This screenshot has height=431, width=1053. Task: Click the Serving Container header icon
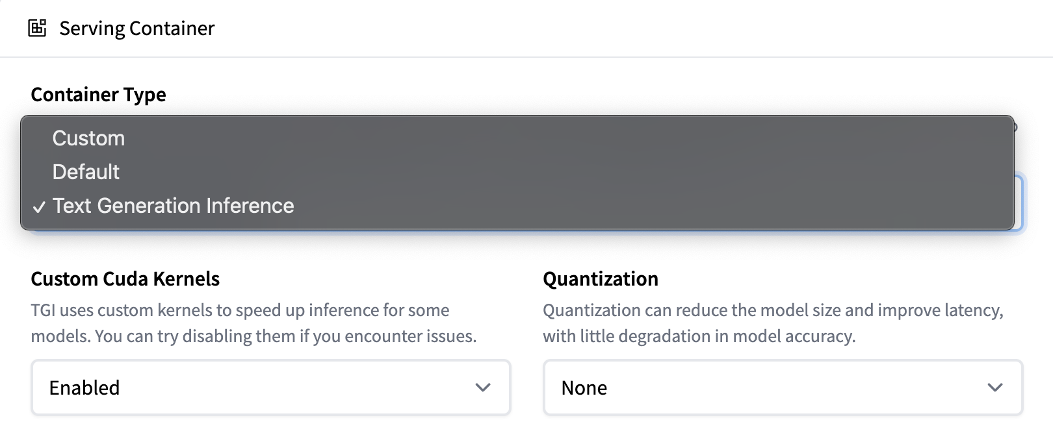click(x=37, y=28)
